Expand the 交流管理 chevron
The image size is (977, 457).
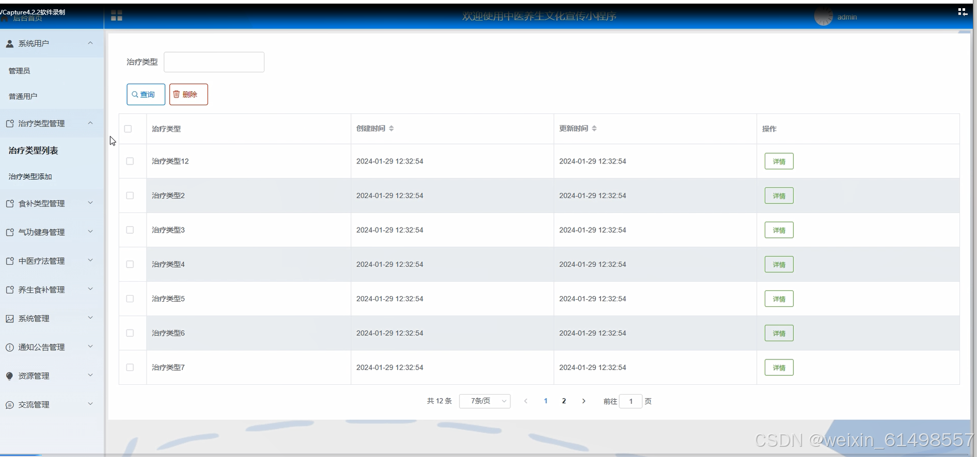tap(90, 404)
